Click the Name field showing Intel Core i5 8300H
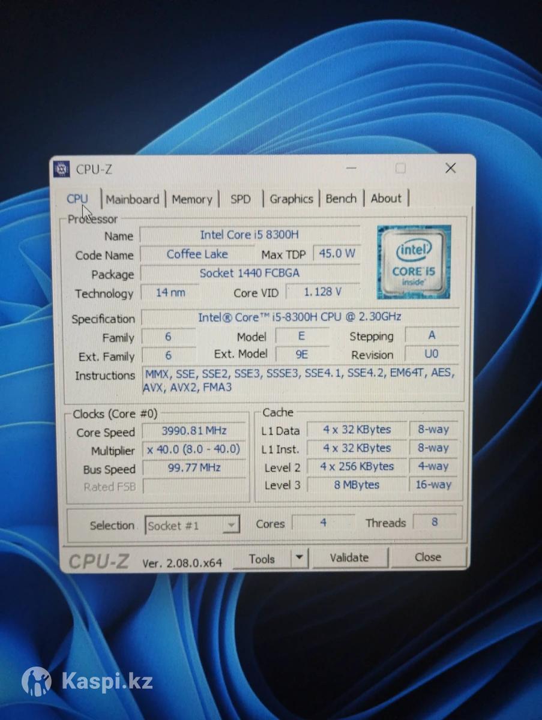 [x=249, y=235]
